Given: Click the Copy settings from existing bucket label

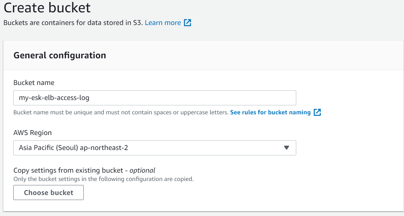Looking at the screenshot, I should pos(68,170).
